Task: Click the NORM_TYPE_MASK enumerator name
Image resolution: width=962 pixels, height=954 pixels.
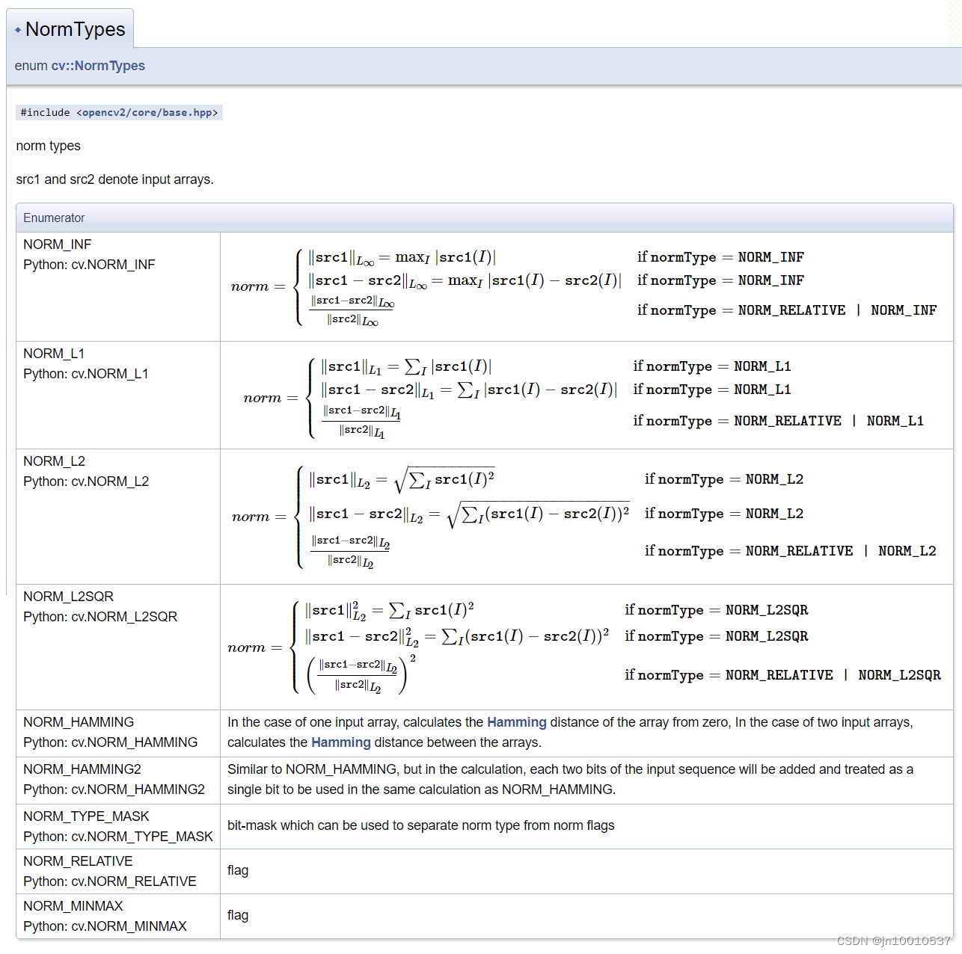Action: 86,816
